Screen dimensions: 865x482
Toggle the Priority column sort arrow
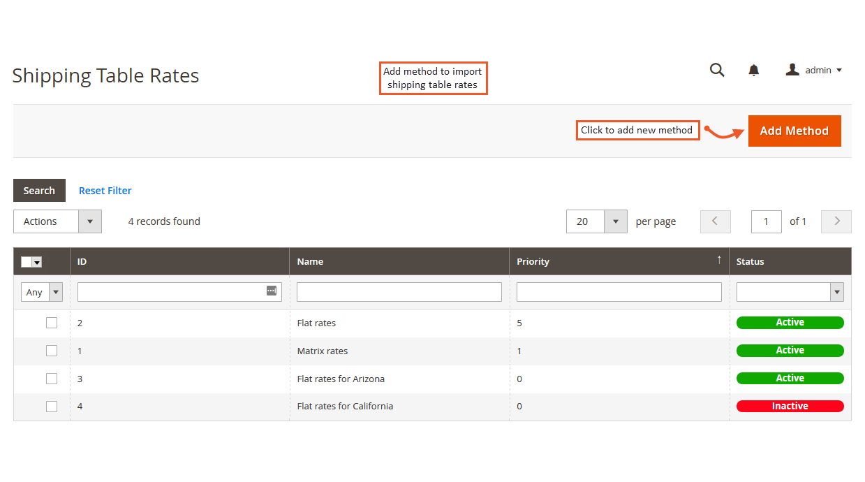pyautogui.click(x=718, y=259)
